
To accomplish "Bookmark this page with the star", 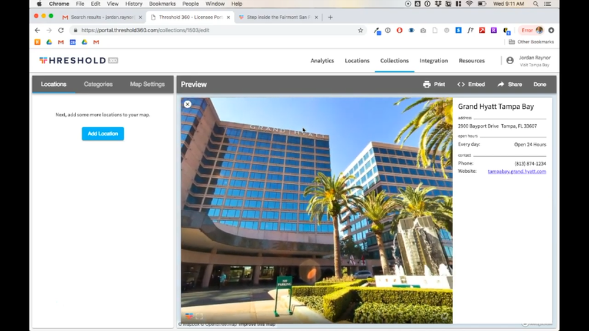I will [x=360, y=30].
